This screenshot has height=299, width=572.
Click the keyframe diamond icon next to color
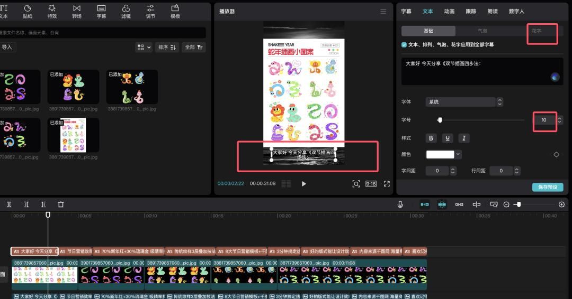pyautogui.click(x=556, y=155)
